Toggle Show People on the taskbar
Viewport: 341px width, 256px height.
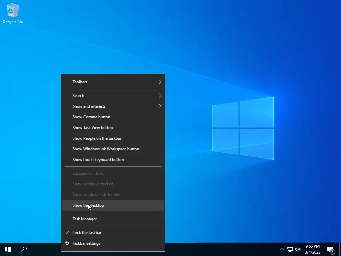[x=113, y=138]
